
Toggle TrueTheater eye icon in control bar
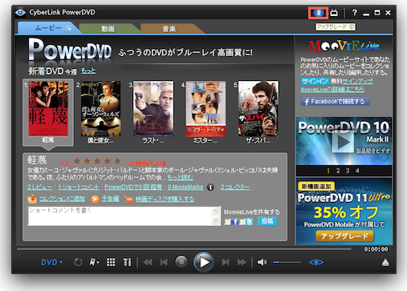pyautogui.click(x=316, y=262)
